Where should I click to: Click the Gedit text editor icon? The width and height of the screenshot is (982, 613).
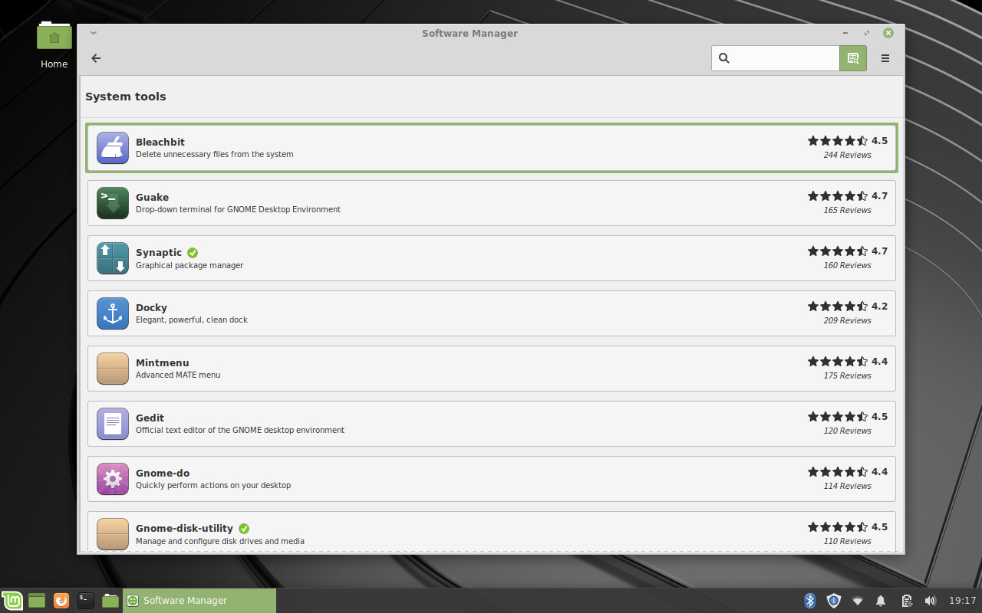[x=112, y=424]
